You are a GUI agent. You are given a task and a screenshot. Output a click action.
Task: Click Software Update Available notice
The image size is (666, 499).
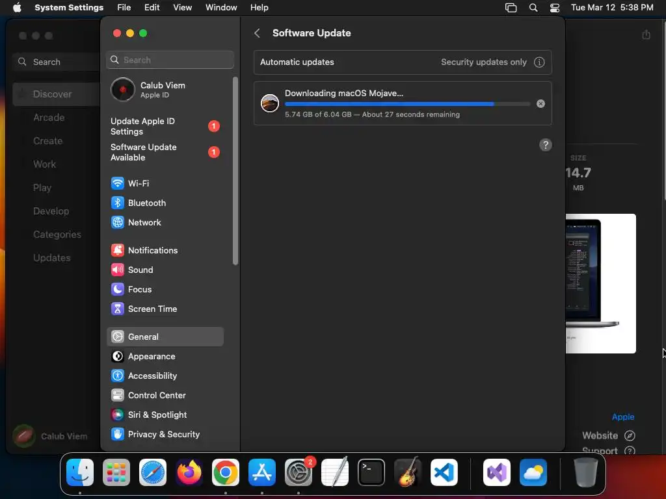point(165,152)
